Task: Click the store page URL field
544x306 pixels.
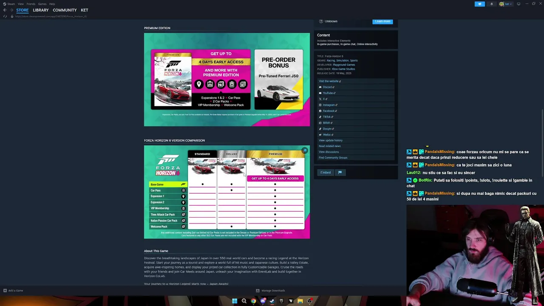Action: click(x=51, y=16)
